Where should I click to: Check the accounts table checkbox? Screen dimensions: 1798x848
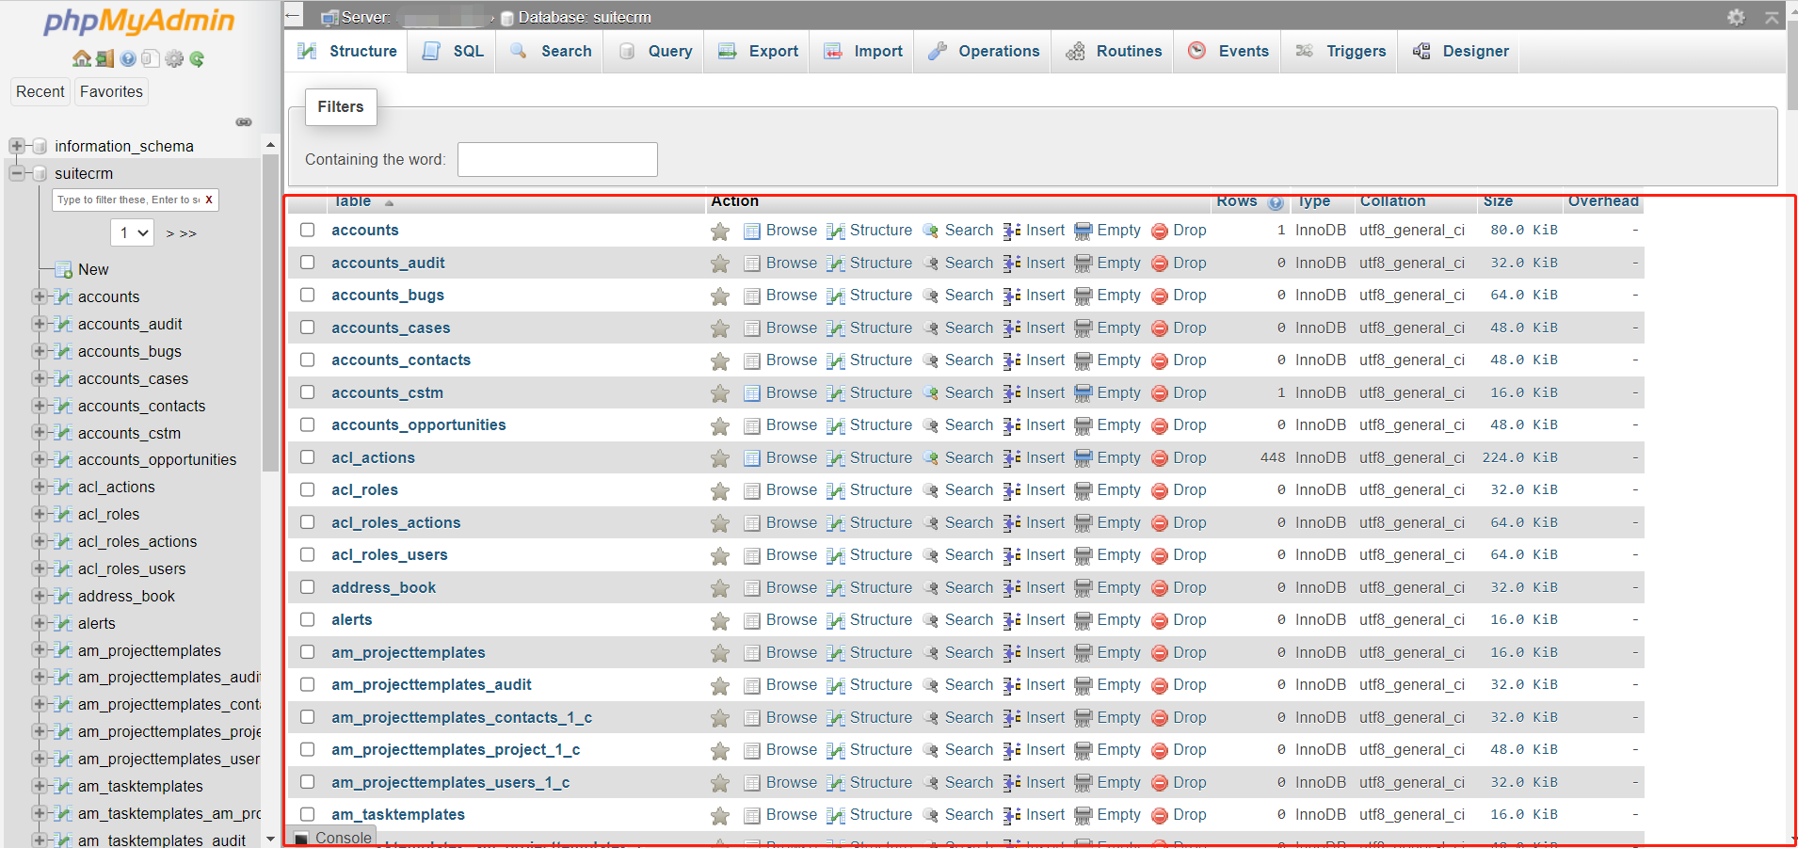coord(308,230)
